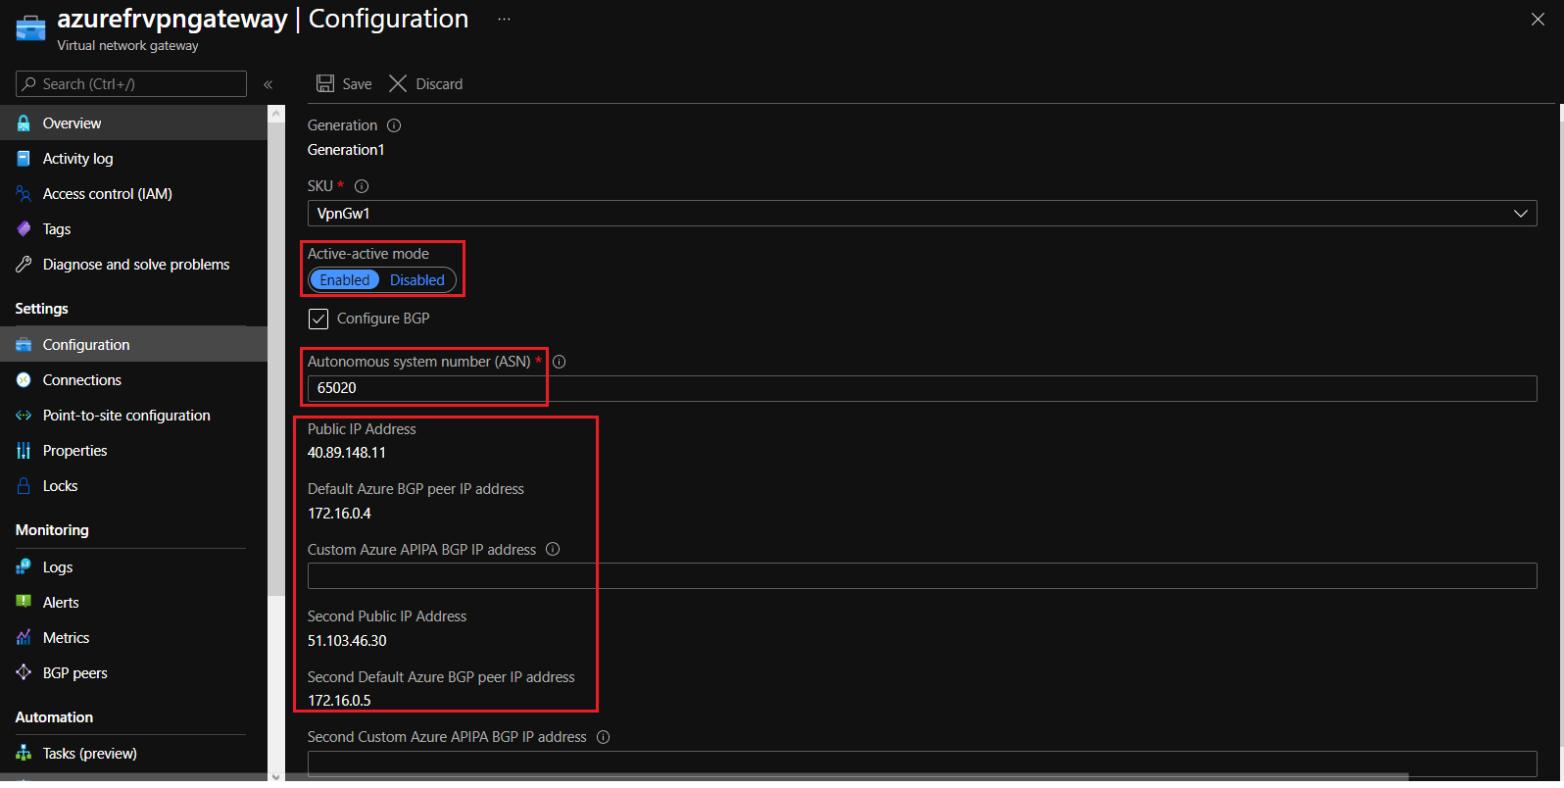Screen dimensions: 1564x788
Task: Show Second Custom Azure APIPA info icon
Action: tap(604, 737)
